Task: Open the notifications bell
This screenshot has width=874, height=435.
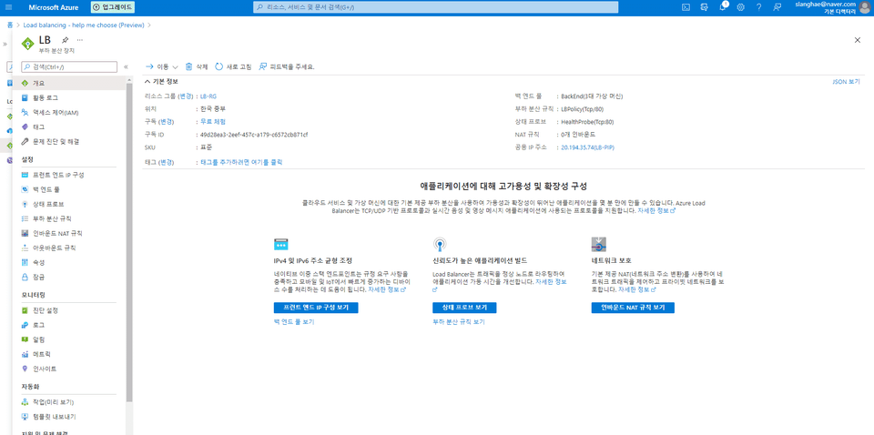Action: (722, 7)
